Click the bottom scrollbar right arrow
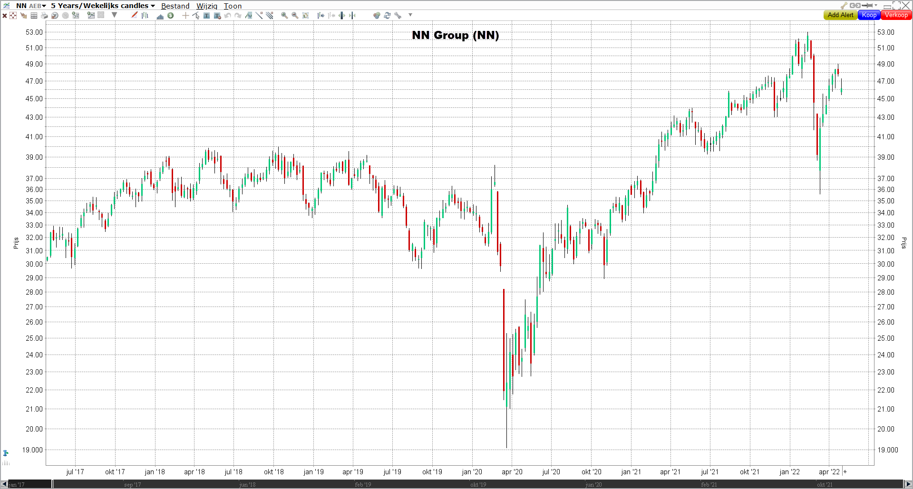The height and width of the screenshot is (489, 913). point(908,484)
